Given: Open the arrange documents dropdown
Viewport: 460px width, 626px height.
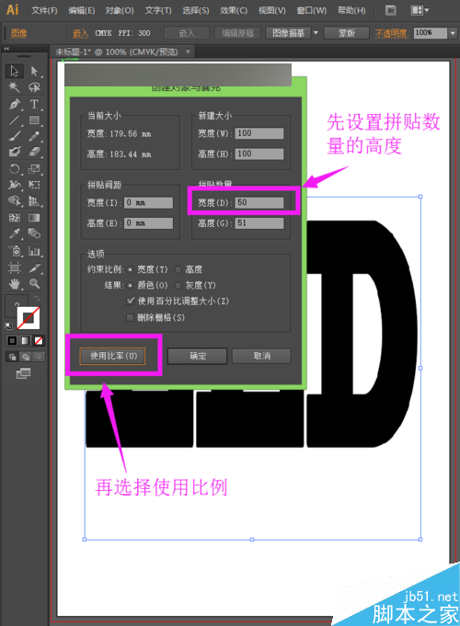Looking at the screenshot, I should 420,10.
